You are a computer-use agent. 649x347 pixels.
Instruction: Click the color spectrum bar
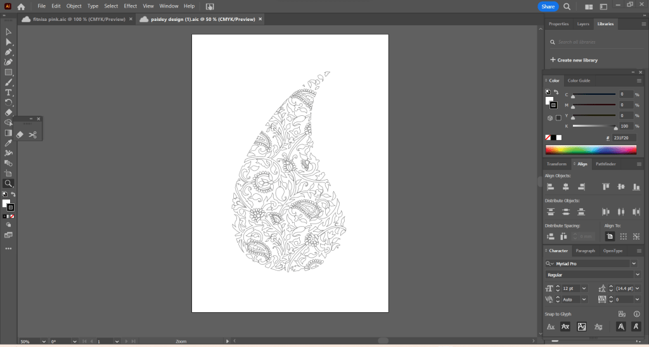point(592,149)
